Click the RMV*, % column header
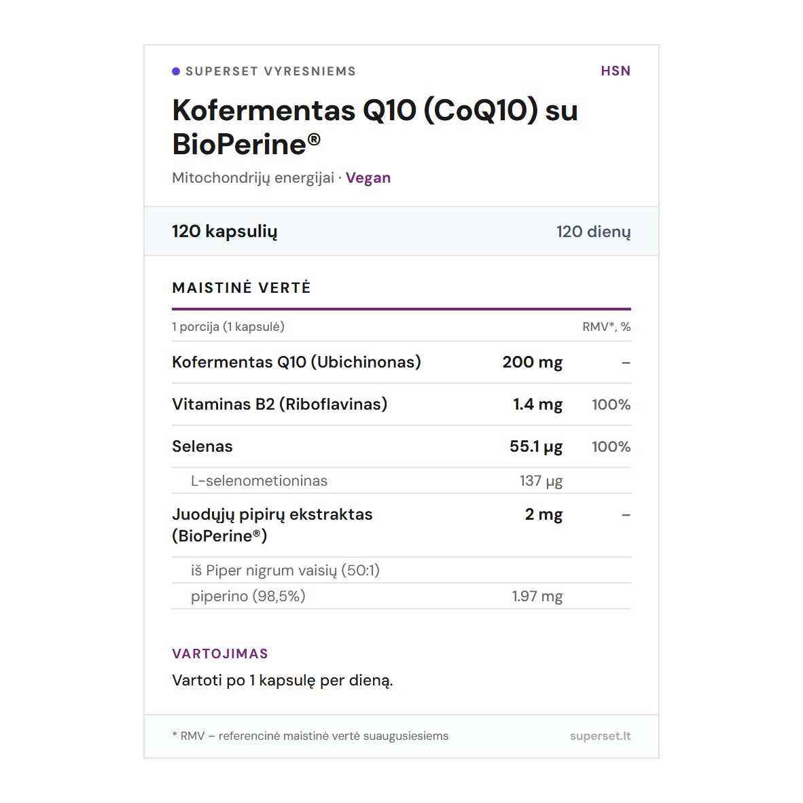The height and width of the screenshot is (803, 803). (606, 327)
